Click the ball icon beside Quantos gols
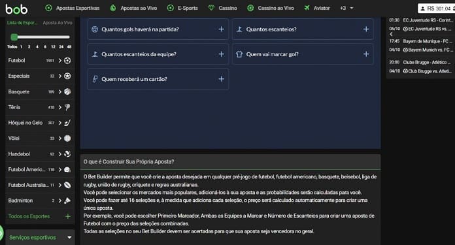The image size is (455, 245). [95, 29]
